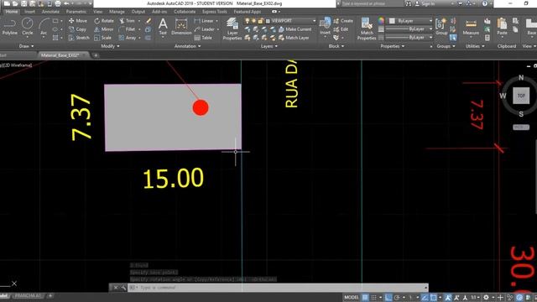The width and height of the screenshot is (537, 302).
Task: Expand the Properties panel dropdown
Action: 393,46
